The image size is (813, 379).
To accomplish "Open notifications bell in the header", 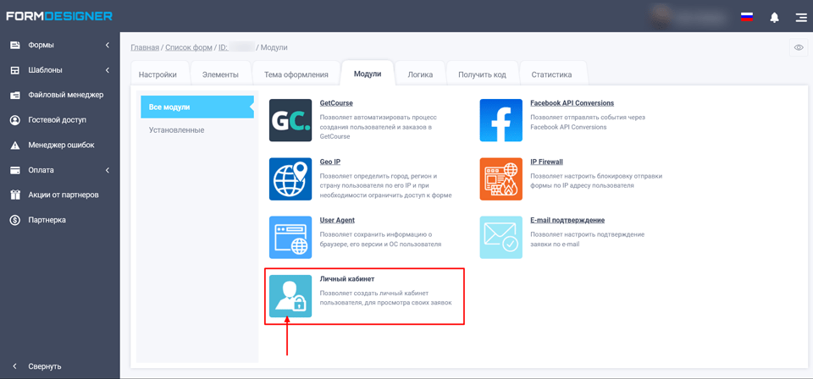I will click(x=774, y=17).
